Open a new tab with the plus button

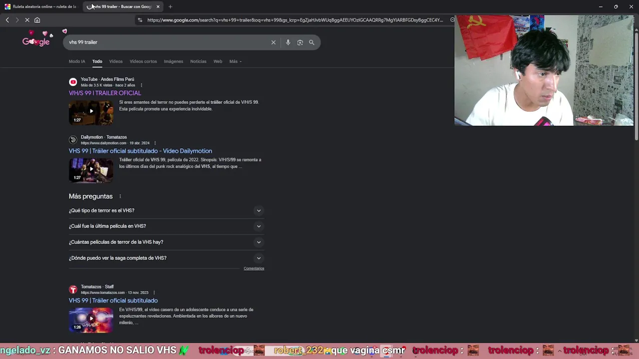[x=170, y=6]
